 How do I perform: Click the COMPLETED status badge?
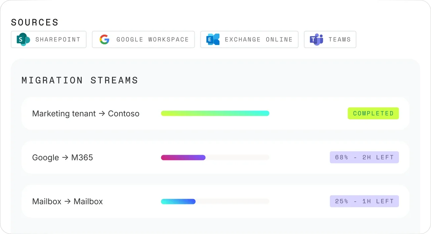pyautogui.click(x=373, y=114)
